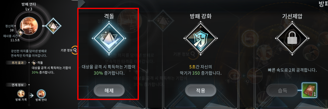
Task: Click the large 격돌 diamond icon
Action: (108, 39)
